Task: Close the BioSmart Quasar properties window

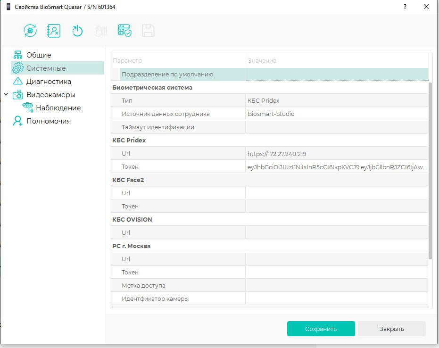Action: [426, 7]
